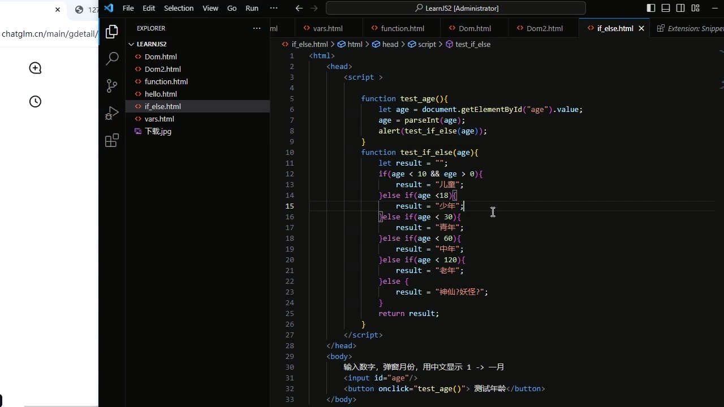724x407 pixels.
Task: Open the test_if_else breadcrumb dropdown
Action: (472, 44)
